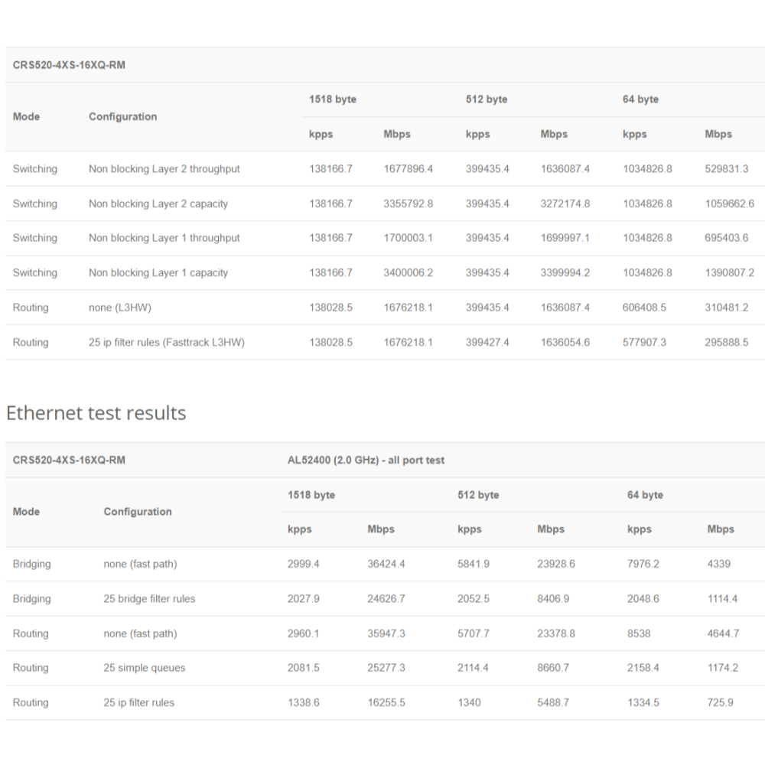Click the value 1340
The height and width of the screenshot is (765, 765).
click(x=469, y=702)
